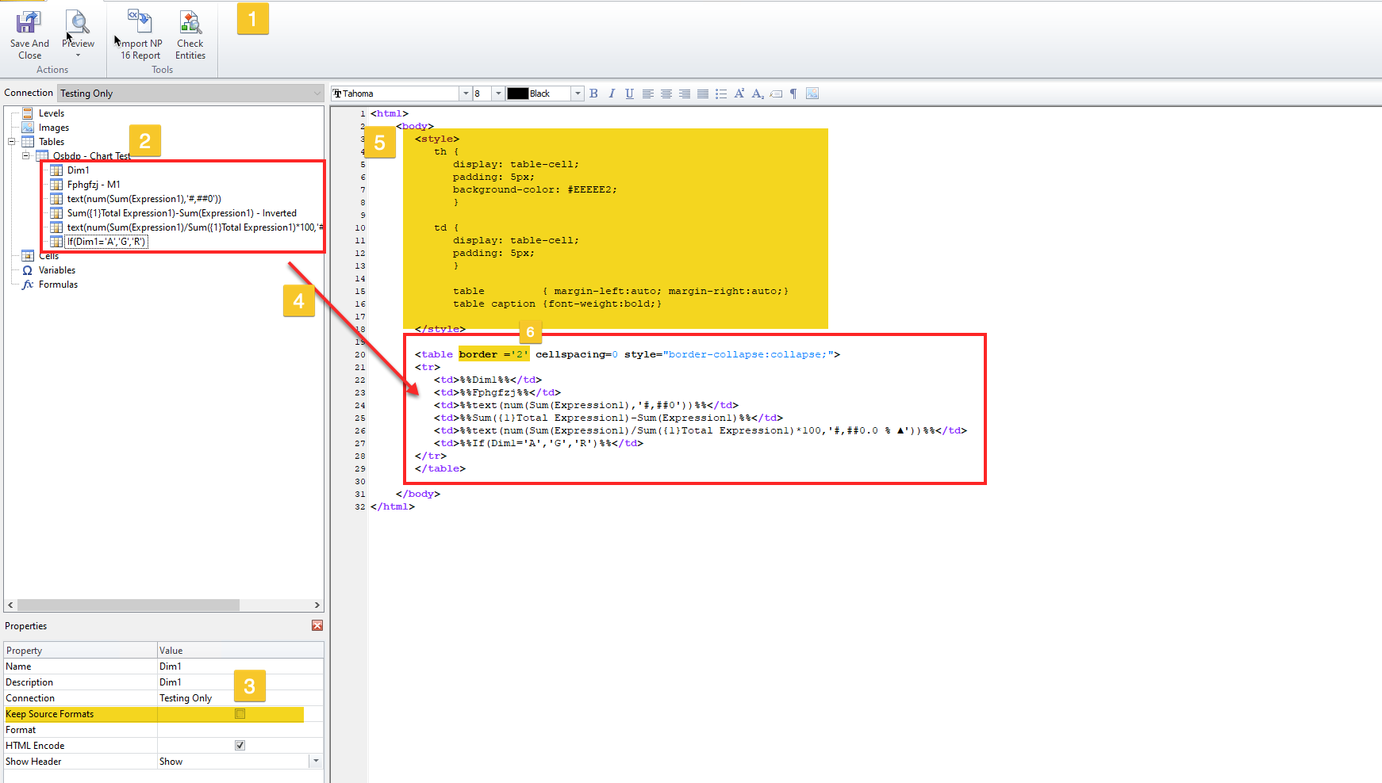Close the Properties panel
Viewport: 1382px width, 783px height.
click(317, 625)
